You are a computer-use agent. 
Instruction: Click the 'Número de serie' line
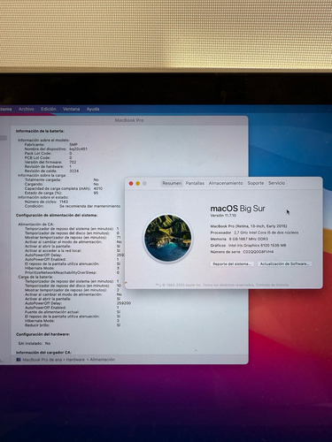tap(242, 252)
